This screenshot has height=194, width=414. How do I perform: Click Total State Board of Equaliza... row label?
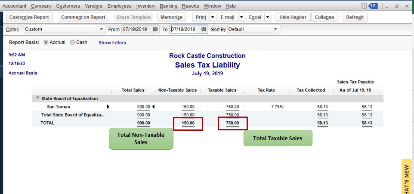tap(73, 115)
